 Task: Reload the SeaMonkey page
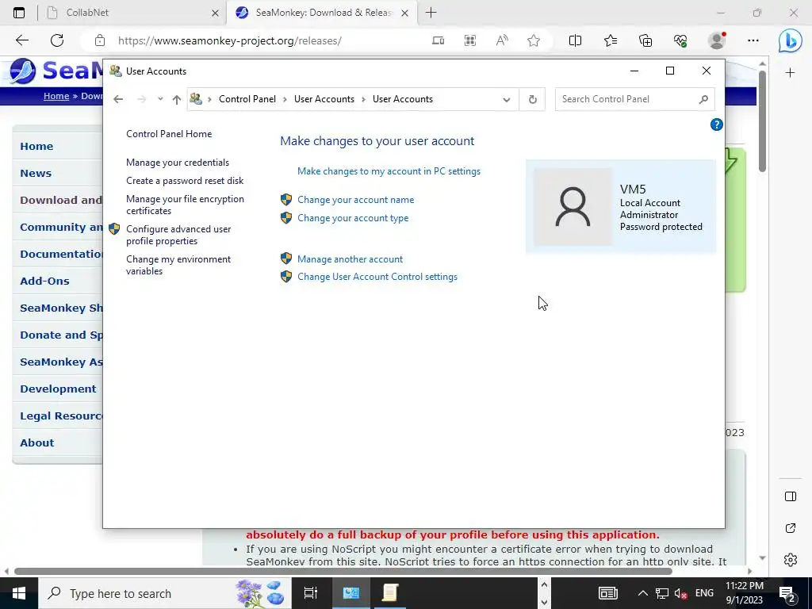point(57,40)
